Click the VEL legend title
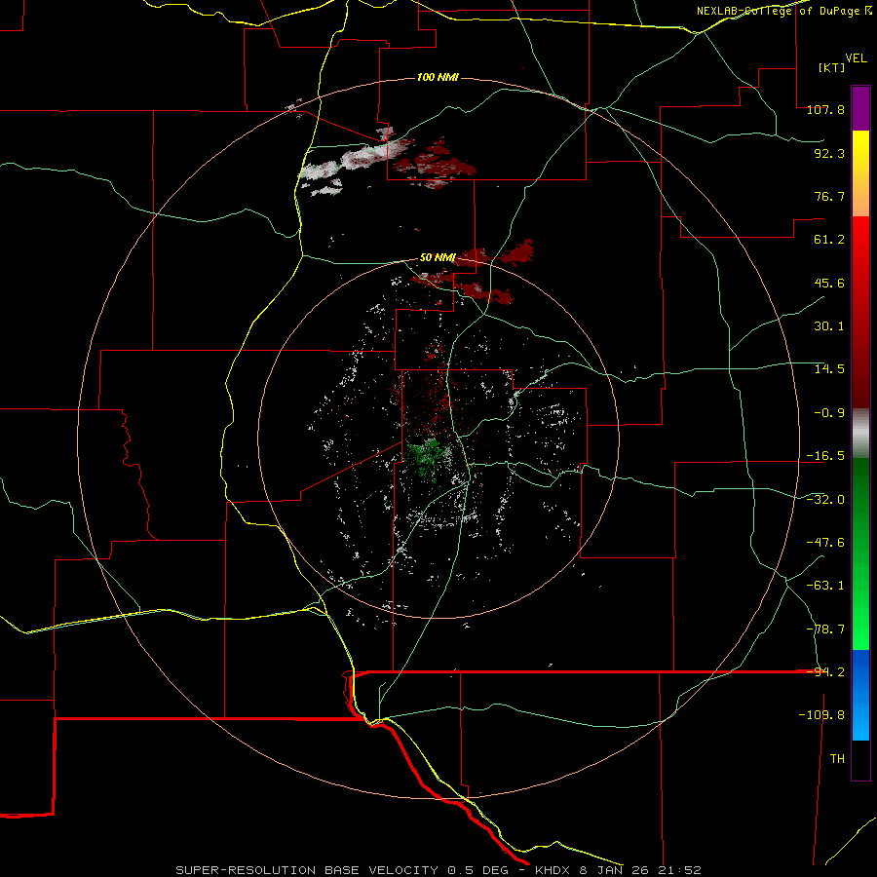Viewport: 877px width, 877px height. tap(856, 58)
